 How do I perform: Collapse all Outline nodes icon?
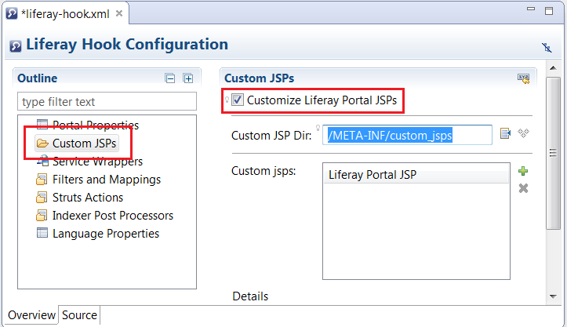click(170, 78)
